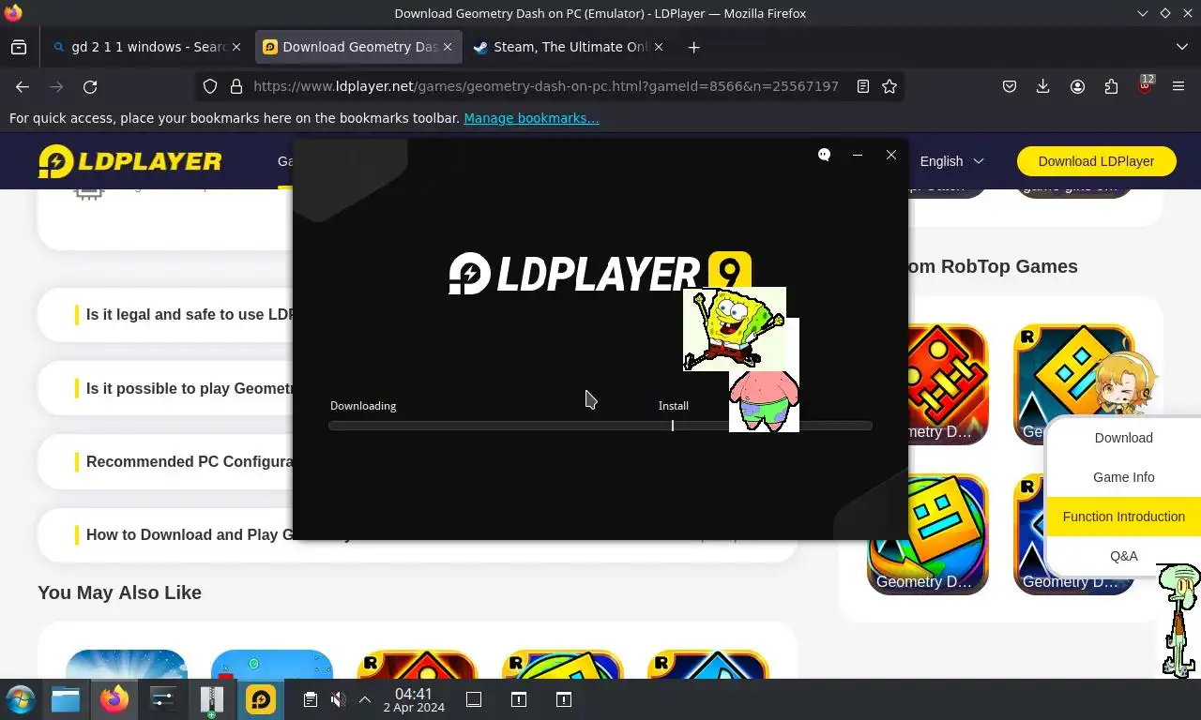Switch to Firefox in the taskbar
This screenshot has height=720, width=1201.
[114, 699]
